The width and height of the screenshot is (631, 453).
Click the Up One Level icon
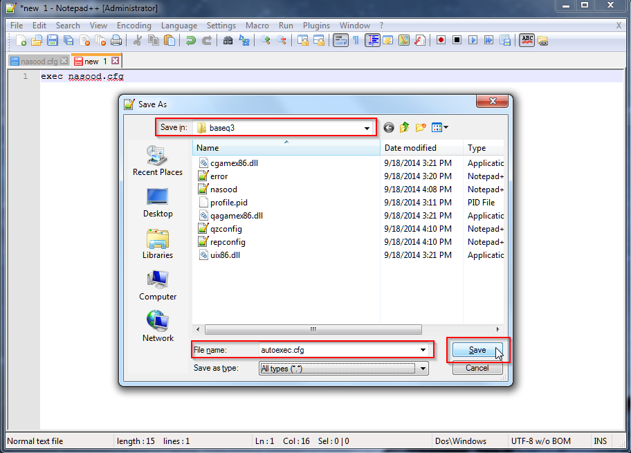point(404,127)
